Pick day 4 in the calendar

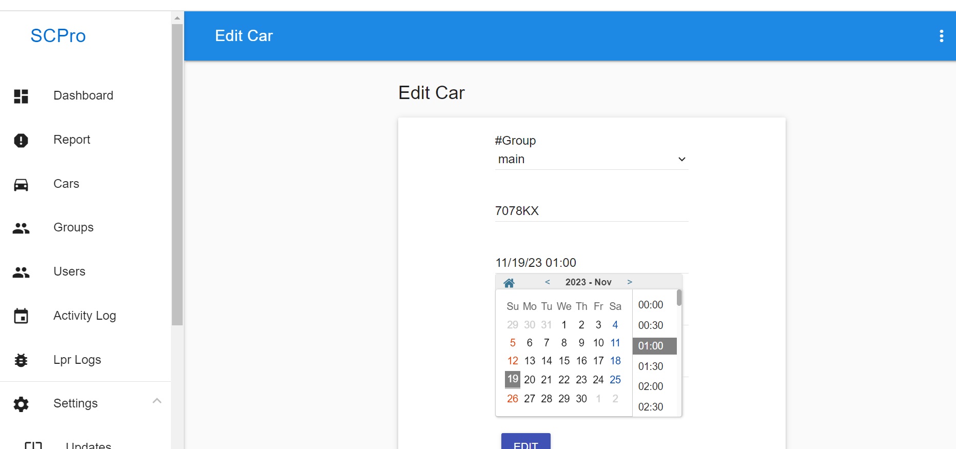615,325
